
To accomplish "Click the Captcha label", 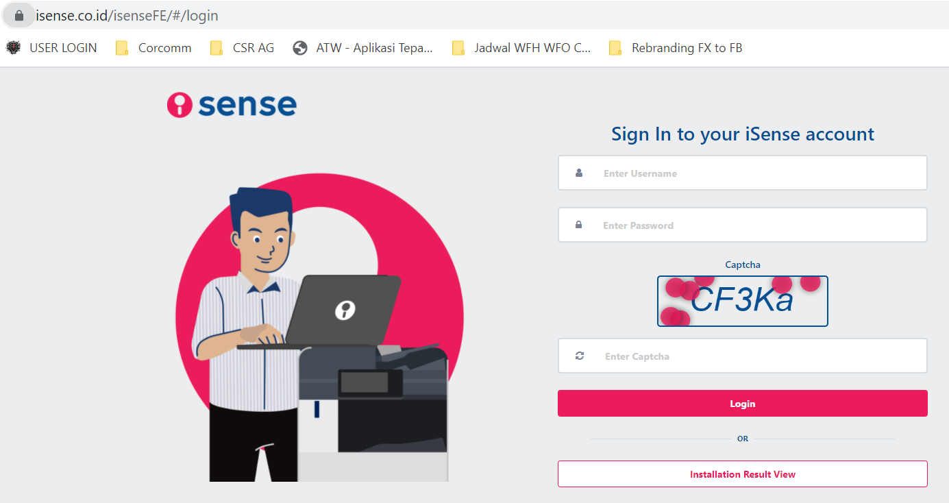I will [743, 265].
